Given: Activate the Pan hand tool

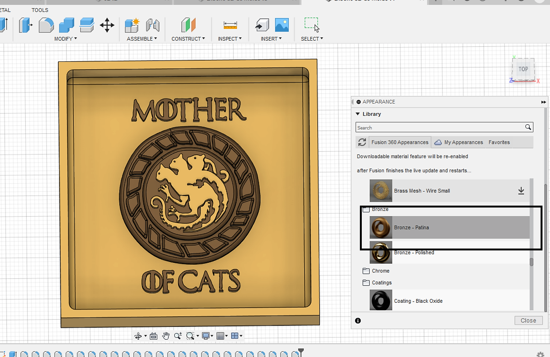Looking at the screenshot, I should 166,336.
